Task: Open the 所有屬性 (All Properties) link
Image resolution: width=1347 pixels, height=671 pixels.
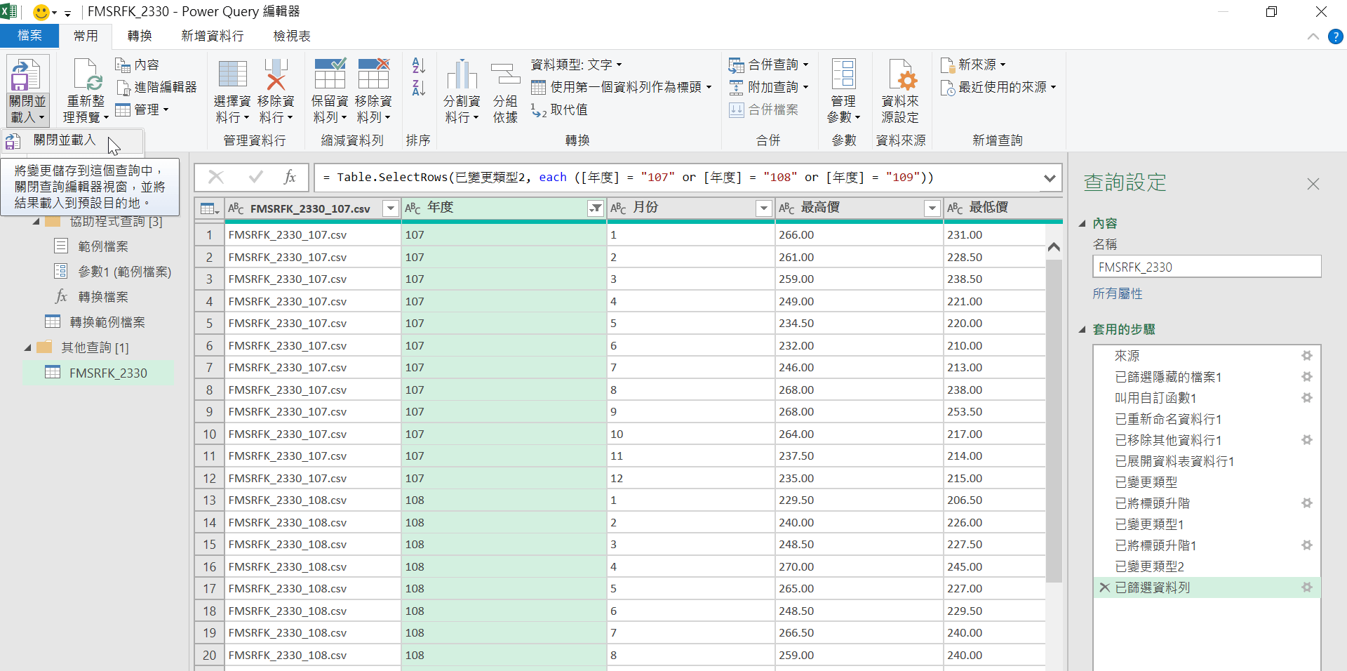Action: (x=1118, y=293)
